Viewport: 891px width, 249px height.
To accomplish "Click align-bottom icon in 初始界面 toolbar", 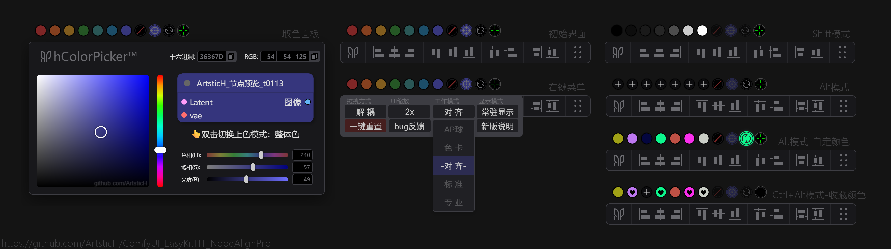I will pos(469,53).
